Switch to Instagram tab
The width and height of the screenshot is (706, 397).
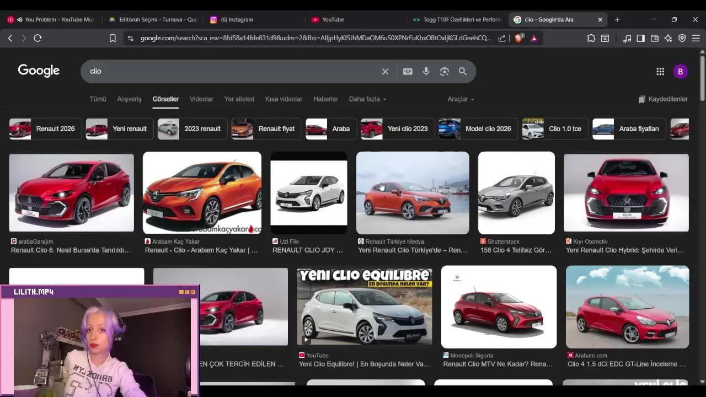[x=255, y=19]
